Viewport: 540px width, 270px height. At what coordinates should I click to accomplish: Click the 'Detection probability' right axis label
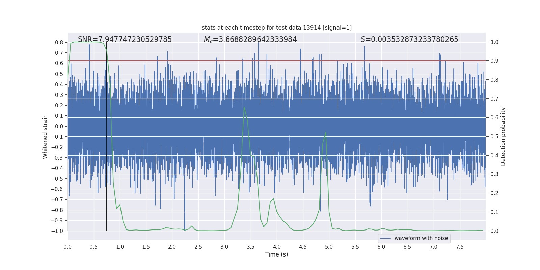[x=503, y=136]
